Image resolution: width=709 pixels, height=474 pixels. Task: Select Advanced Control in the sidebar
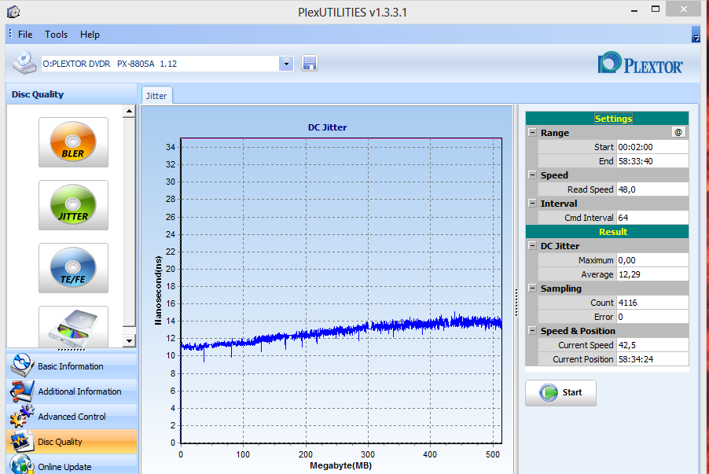pos(72,417)
